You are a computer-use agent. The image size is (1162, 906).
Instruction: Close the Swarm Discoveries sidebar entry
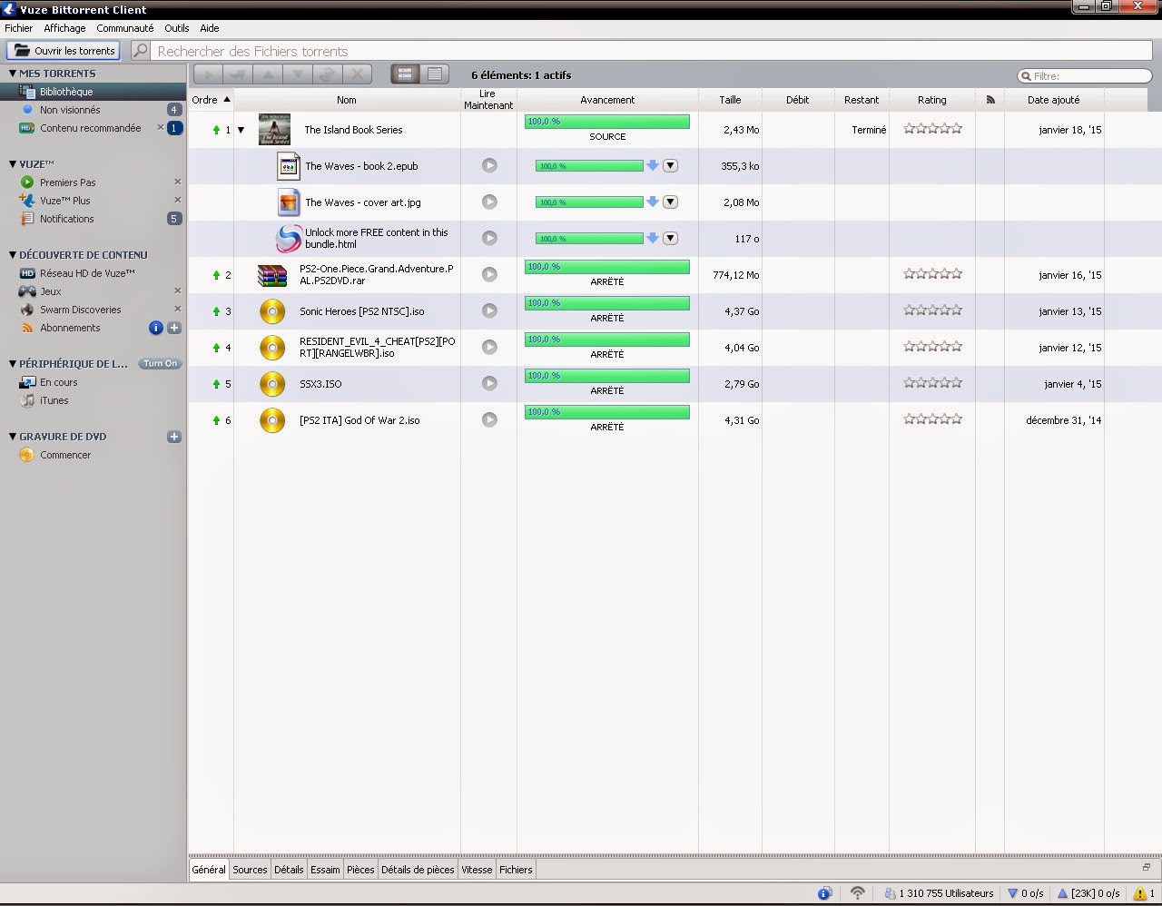178,310
